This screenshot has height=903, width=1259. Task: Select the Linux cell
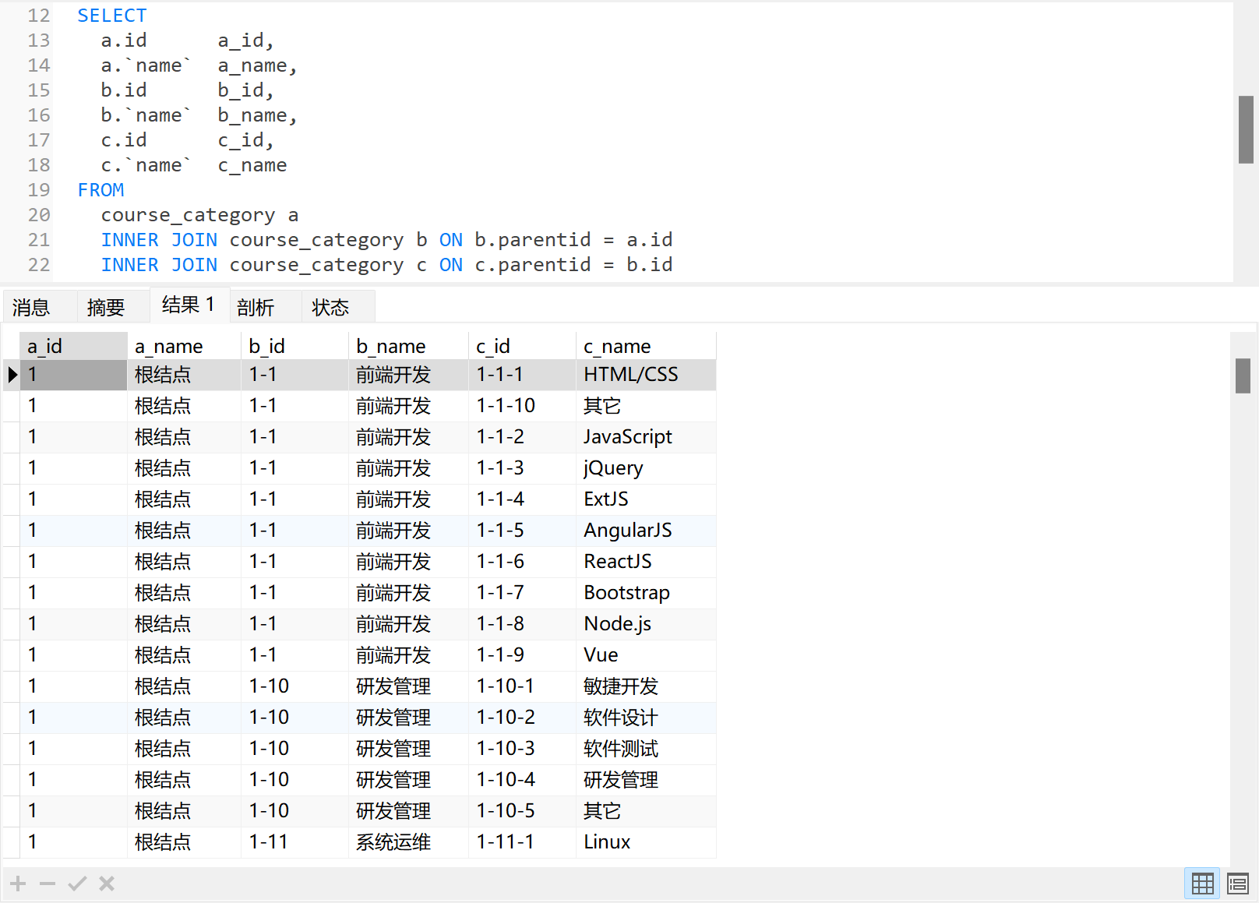(x=646, y=842)
